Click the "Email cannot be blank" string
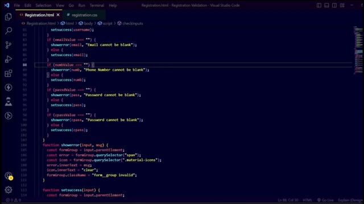Viewport: 364px width, 204px height. click(110, 45)
